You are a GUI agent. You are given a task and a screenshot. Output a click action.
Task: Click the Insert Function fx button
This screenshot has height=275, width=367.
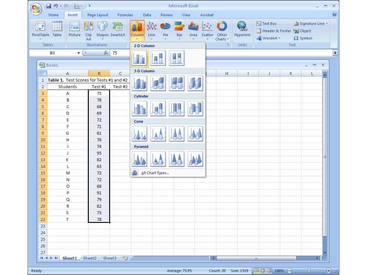coord(106,53)
